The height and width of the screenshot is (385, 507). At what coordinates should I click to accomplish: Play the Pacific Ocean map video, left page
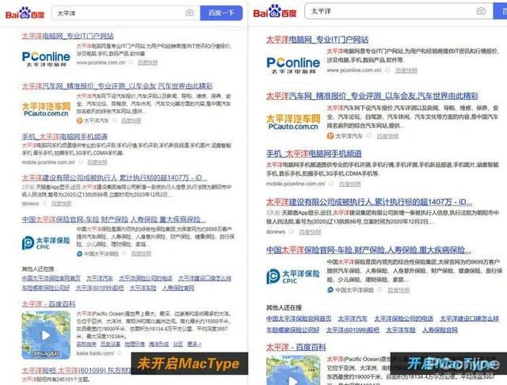pyautogui.click(x=46, y=335)
